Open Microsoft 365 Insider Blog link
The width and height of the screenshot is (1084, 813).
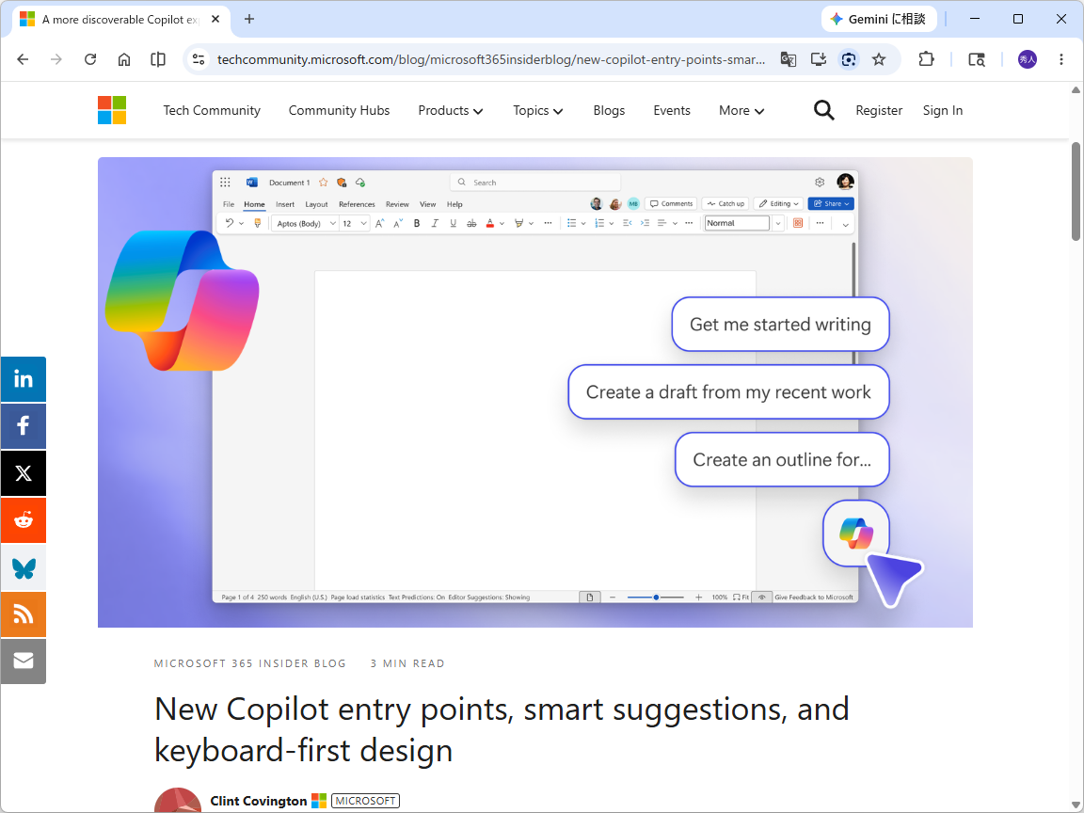[x=249, y=663]
